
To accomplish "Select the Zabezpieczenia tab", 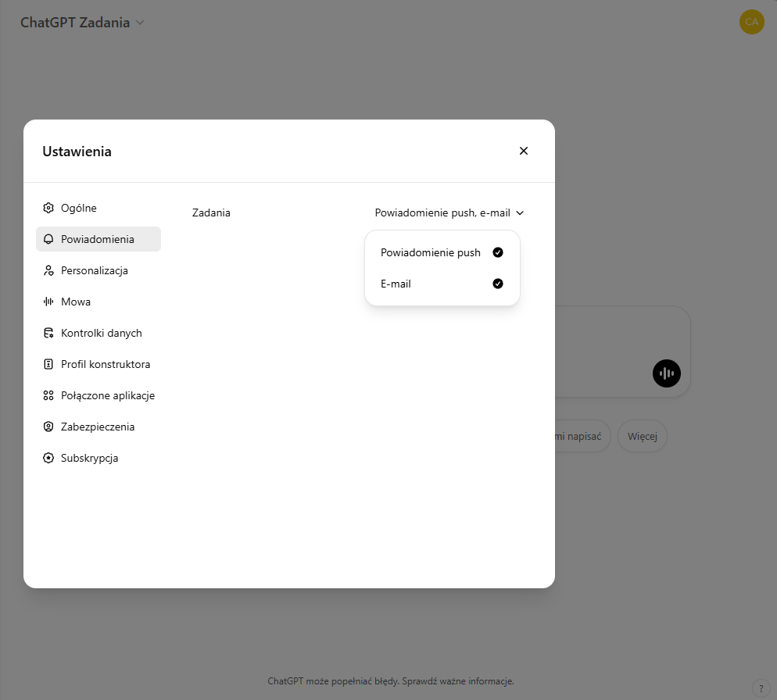I will coord(98,427).
